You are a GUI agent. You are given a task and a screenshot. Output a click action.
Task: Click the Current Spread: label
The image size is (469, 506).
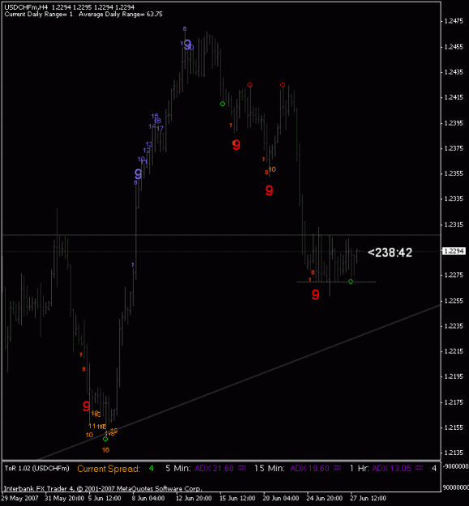(x=109, y=469)
